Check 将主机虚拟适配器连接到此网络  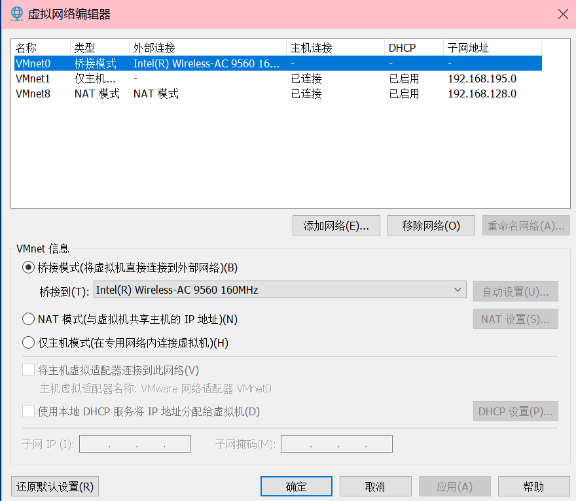click(x=27, y=370)
